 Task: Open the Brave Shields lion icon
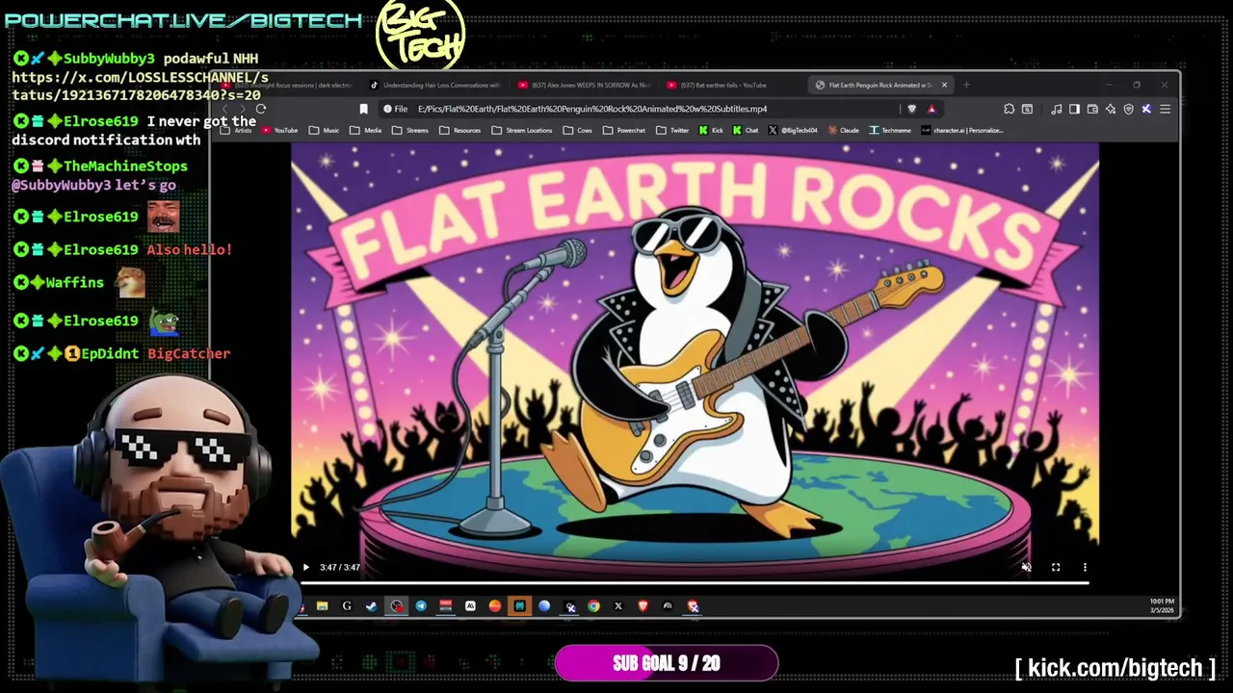tap(912, 109)
